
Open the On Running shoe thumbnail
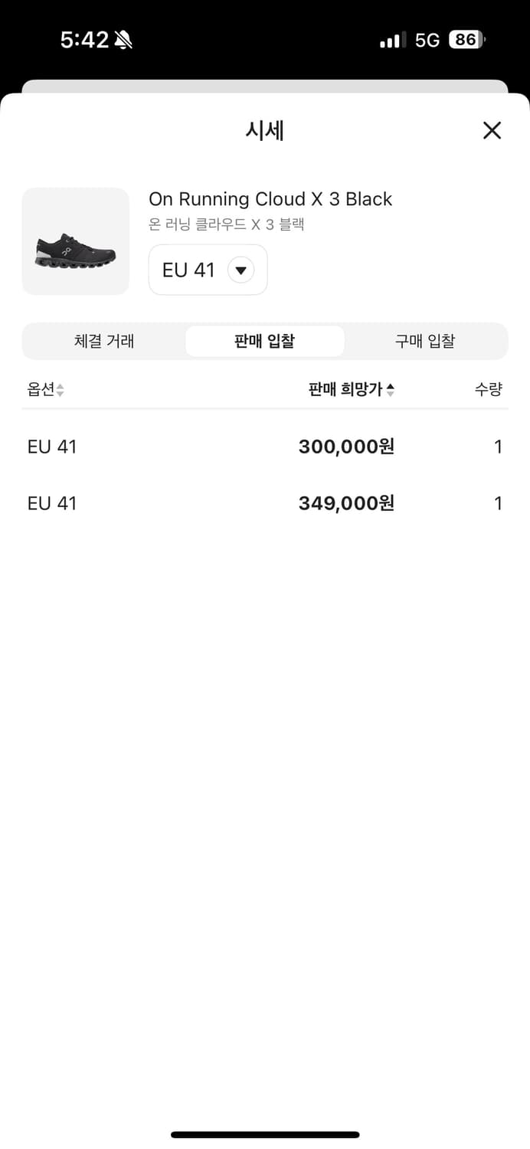point(76,241)
